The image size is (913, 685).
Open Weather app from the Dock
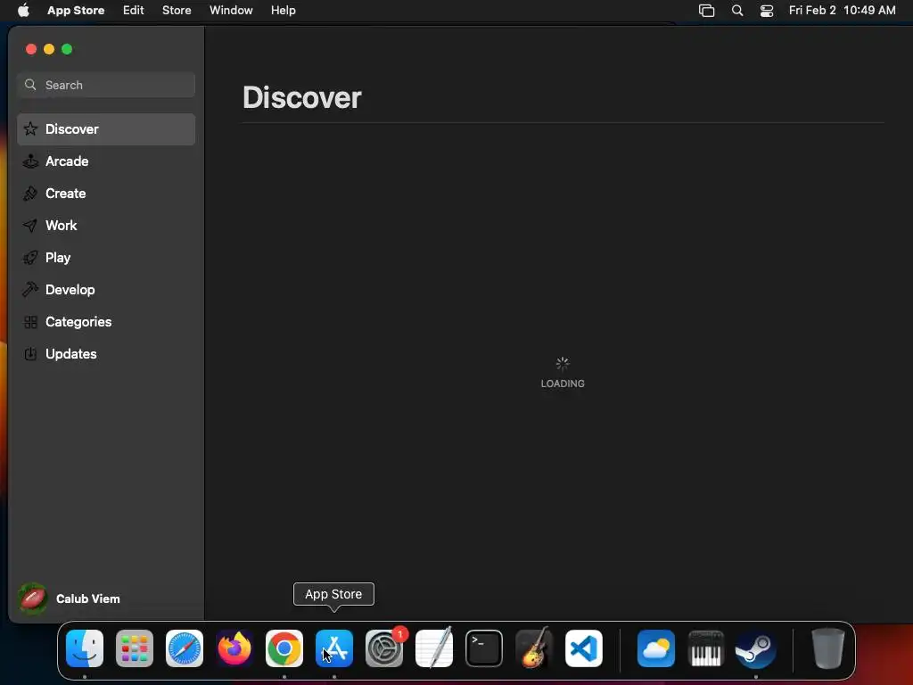coord(656,648)
